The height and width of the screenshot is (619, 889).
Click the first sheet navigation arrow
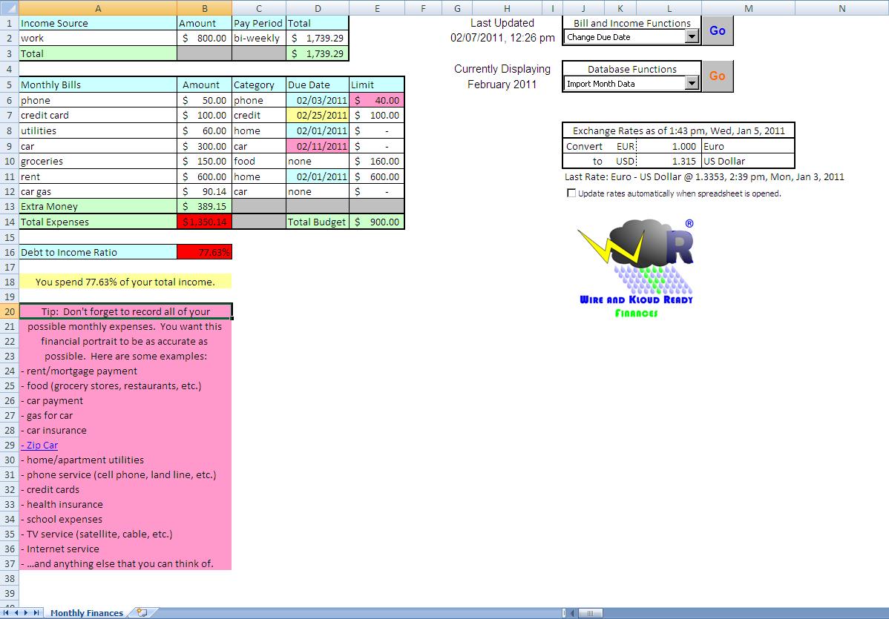point(7,613)
